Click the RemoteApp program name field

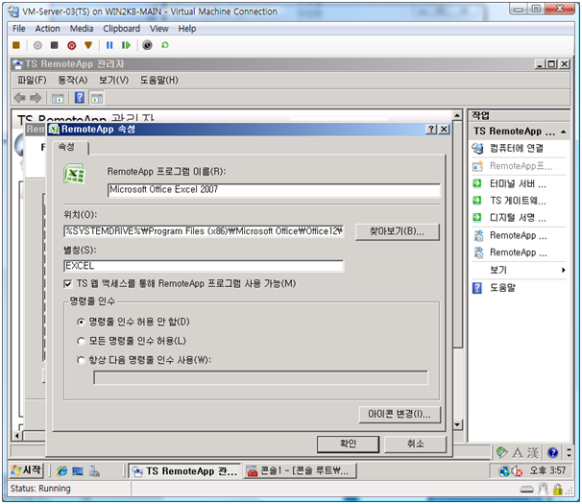pos(274,190)
